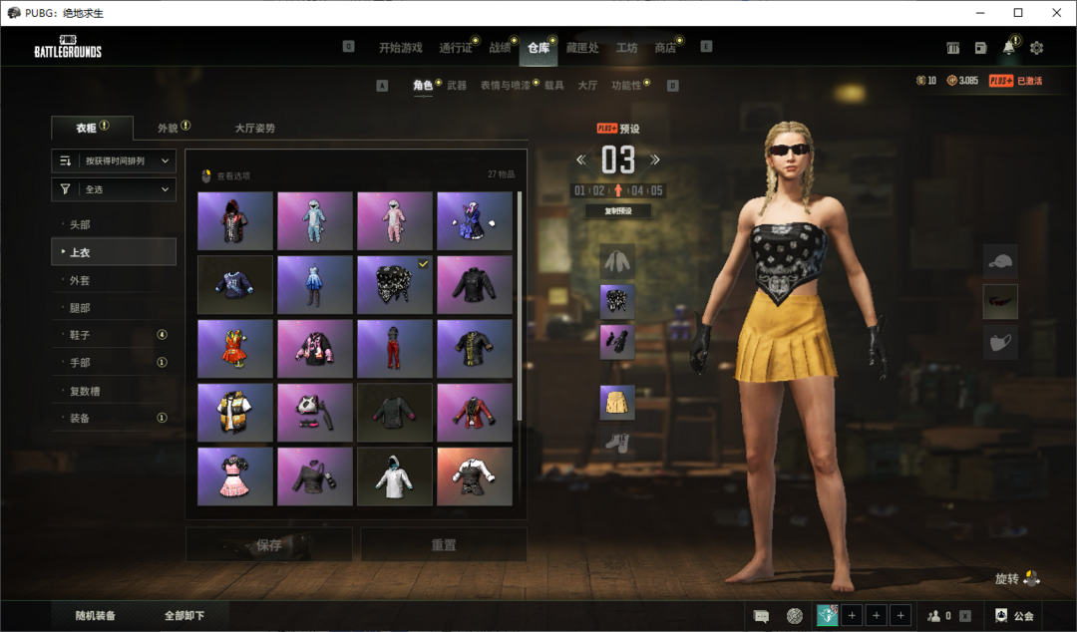Select the sunglasses equipment slot
The height and width of the screenshot is (632, 1077).
1000,302
